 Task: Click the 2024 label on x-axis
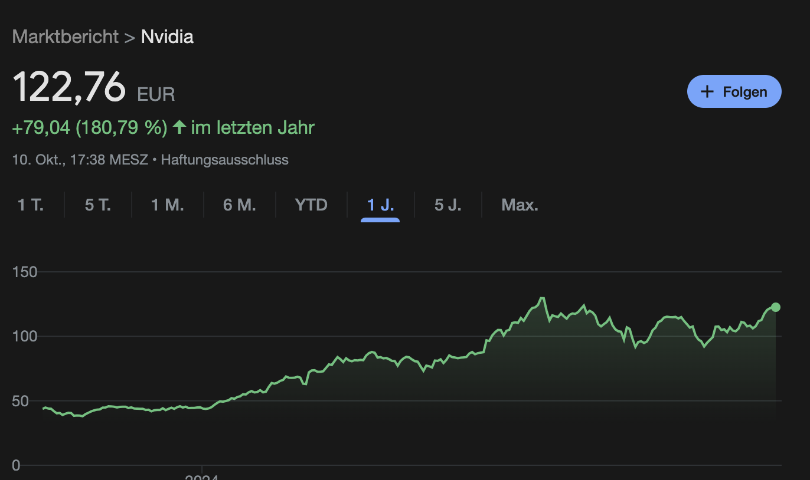202,475
